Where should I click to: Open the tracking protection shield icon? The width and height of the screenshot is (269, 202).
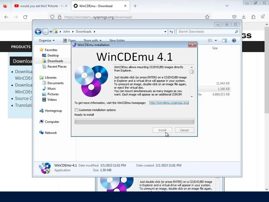point(52,17)
